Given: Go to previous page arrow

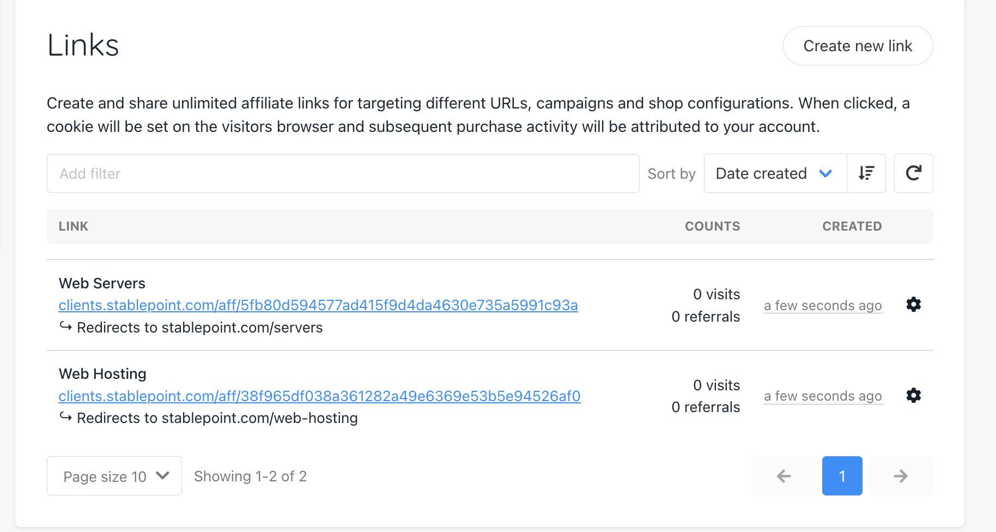Looking at the screenshot, I should 784,476.
